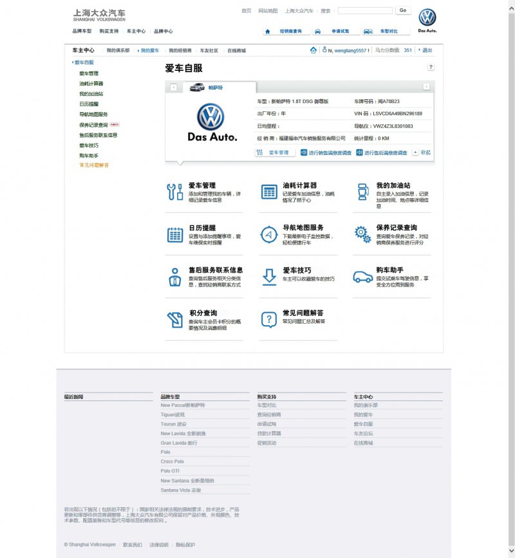Click the Passat car thumbnail in the vehicle tab

tap(197, 87)
